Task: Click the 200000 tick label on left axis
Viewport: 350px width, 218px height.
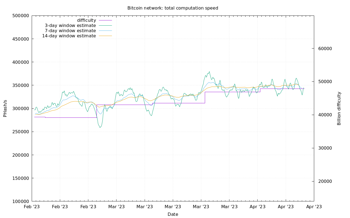Action: point(21,155)
